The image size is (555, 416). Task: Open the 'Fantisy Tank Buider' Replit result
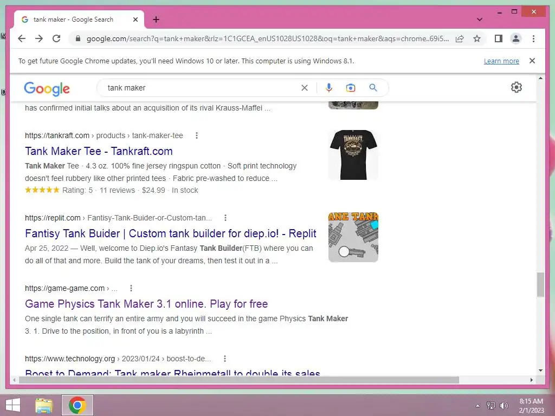[171, 233]
